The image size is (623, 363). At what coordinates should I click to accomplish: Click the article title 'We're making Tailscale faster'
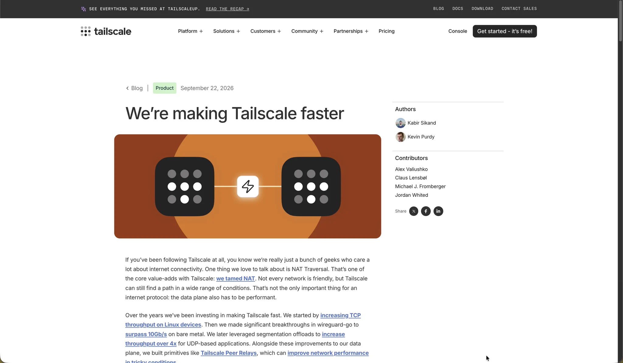click(x=235, y=113)
